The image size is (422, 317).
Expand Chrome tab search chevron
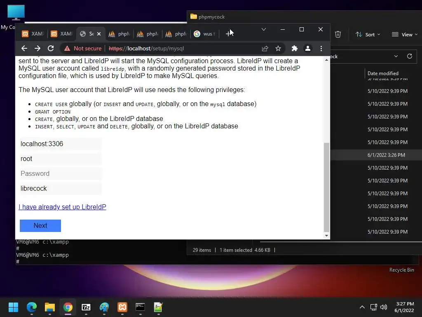click(x=264, y=29)
